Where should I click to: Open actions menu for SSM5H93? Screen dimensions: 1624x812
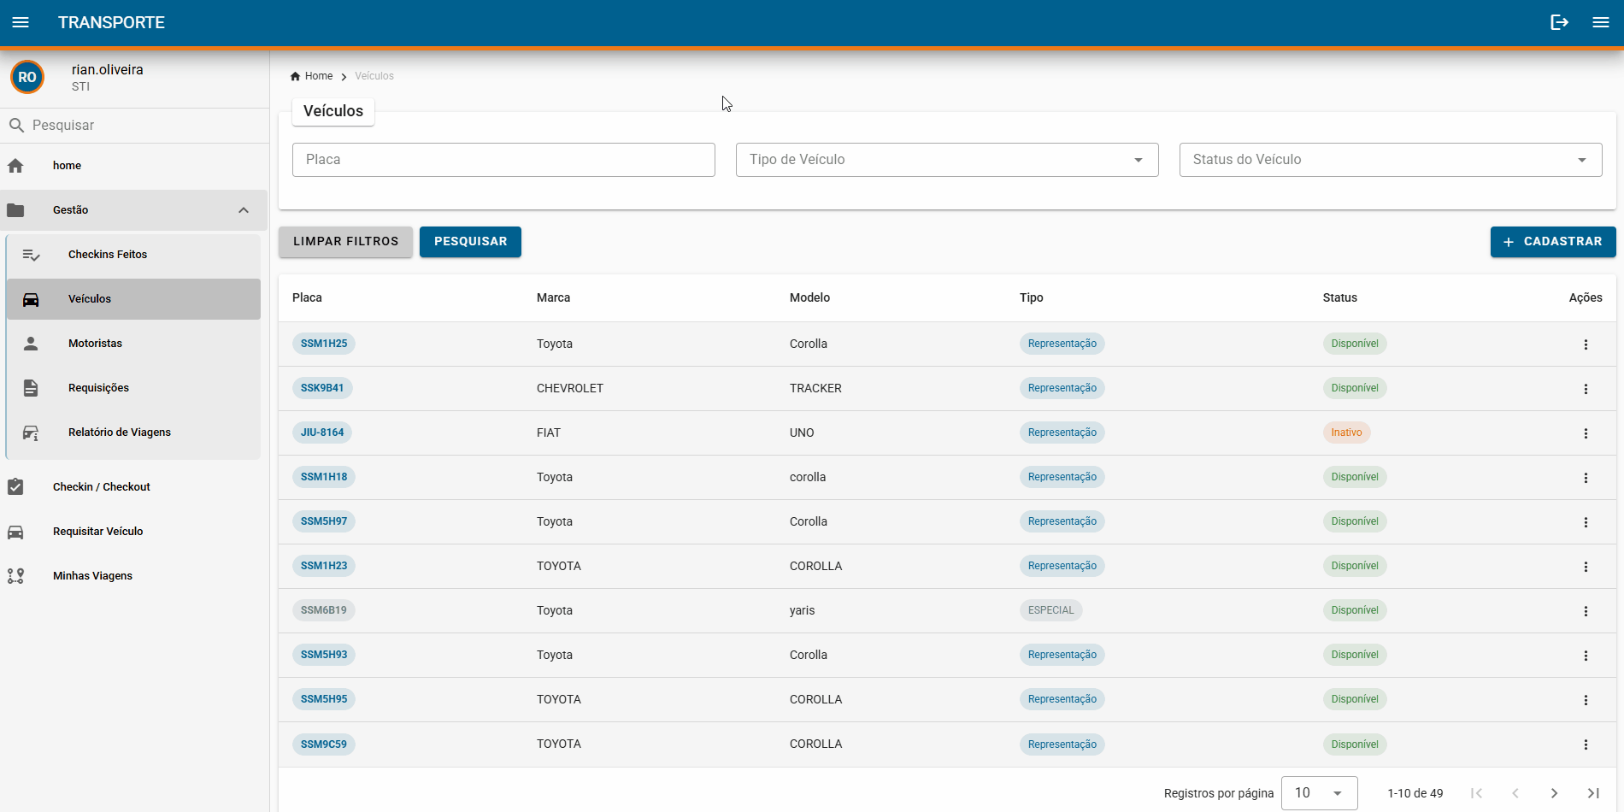click(x=1586, y=656)
